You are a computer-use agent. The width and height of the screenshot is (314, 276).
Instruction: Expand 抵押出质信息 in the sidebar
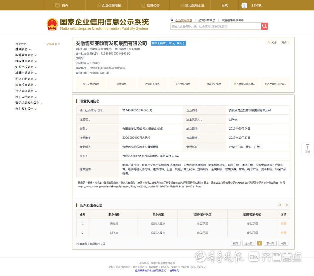pos(26,73)
